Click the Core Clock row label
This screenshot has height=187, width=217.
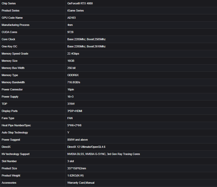pyautogui.click(x=8, y=39)
